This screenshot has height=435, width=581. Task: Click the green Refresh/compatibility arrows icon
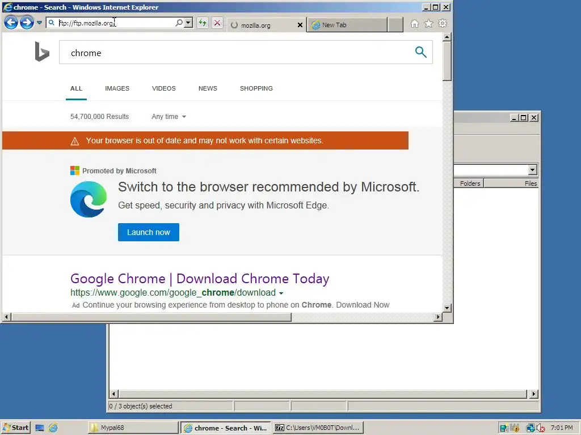[203, 23]
